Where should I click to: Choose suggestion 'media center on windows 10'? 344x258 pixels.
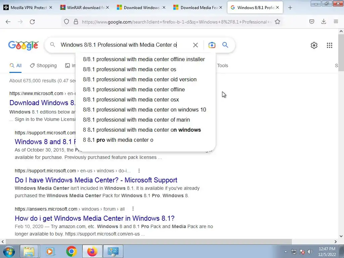tap(145, 110)
